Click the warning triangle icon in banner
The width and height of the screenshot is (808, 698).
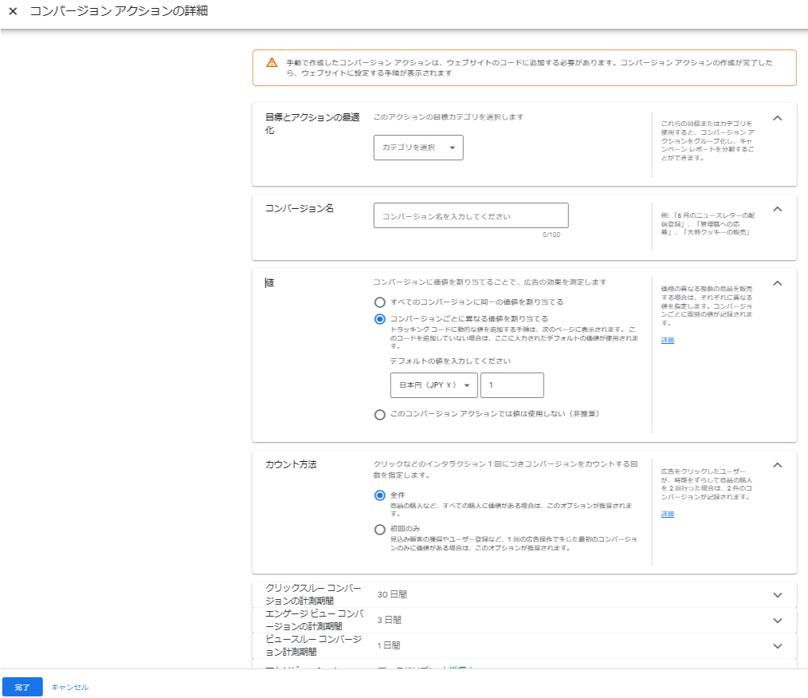272,62
